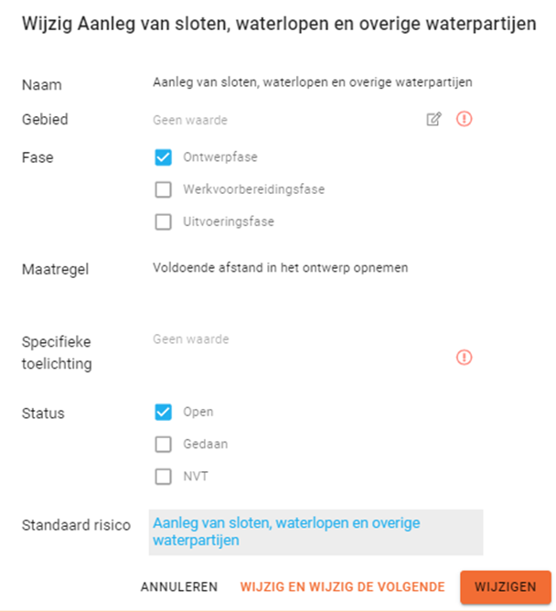This screenshot has width=556, height=612.
Task: Click the Gedaan label text
Action: (205, 445)
